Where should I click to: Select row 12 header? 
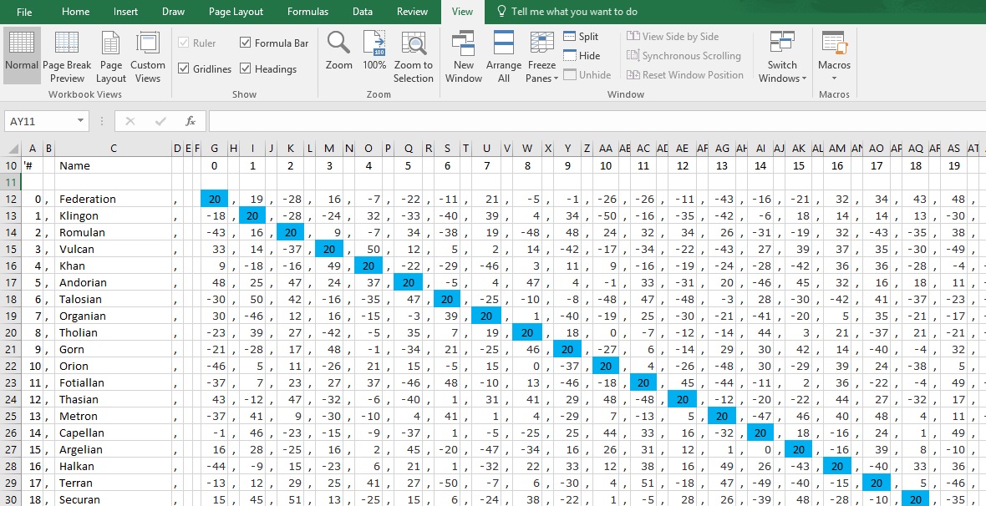point(11,200)
